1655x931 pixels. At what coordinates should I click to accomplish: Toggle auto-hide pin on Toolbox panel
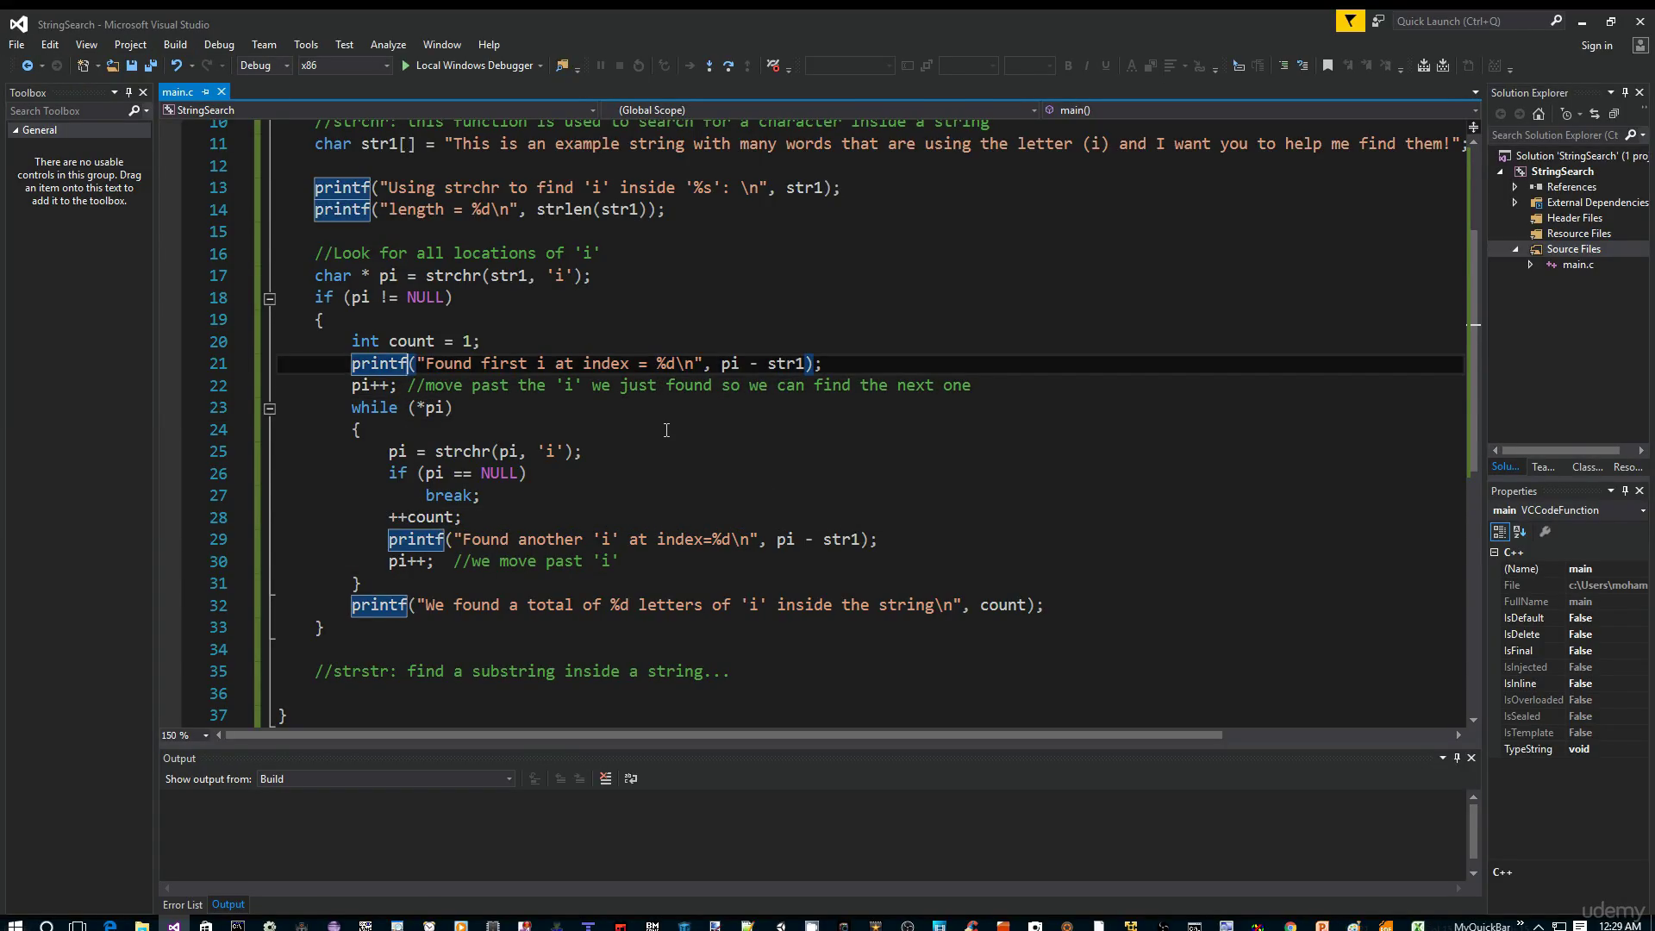pyautogui.click(x=128, y=92)
